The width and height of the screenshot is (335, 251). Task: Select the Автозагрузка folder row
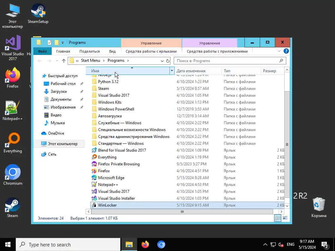pos(187,116)
